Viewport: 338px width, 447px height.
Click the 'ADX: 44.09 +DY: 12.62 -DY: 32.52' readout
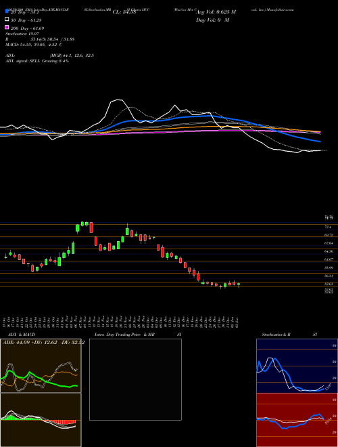[43, 343]
